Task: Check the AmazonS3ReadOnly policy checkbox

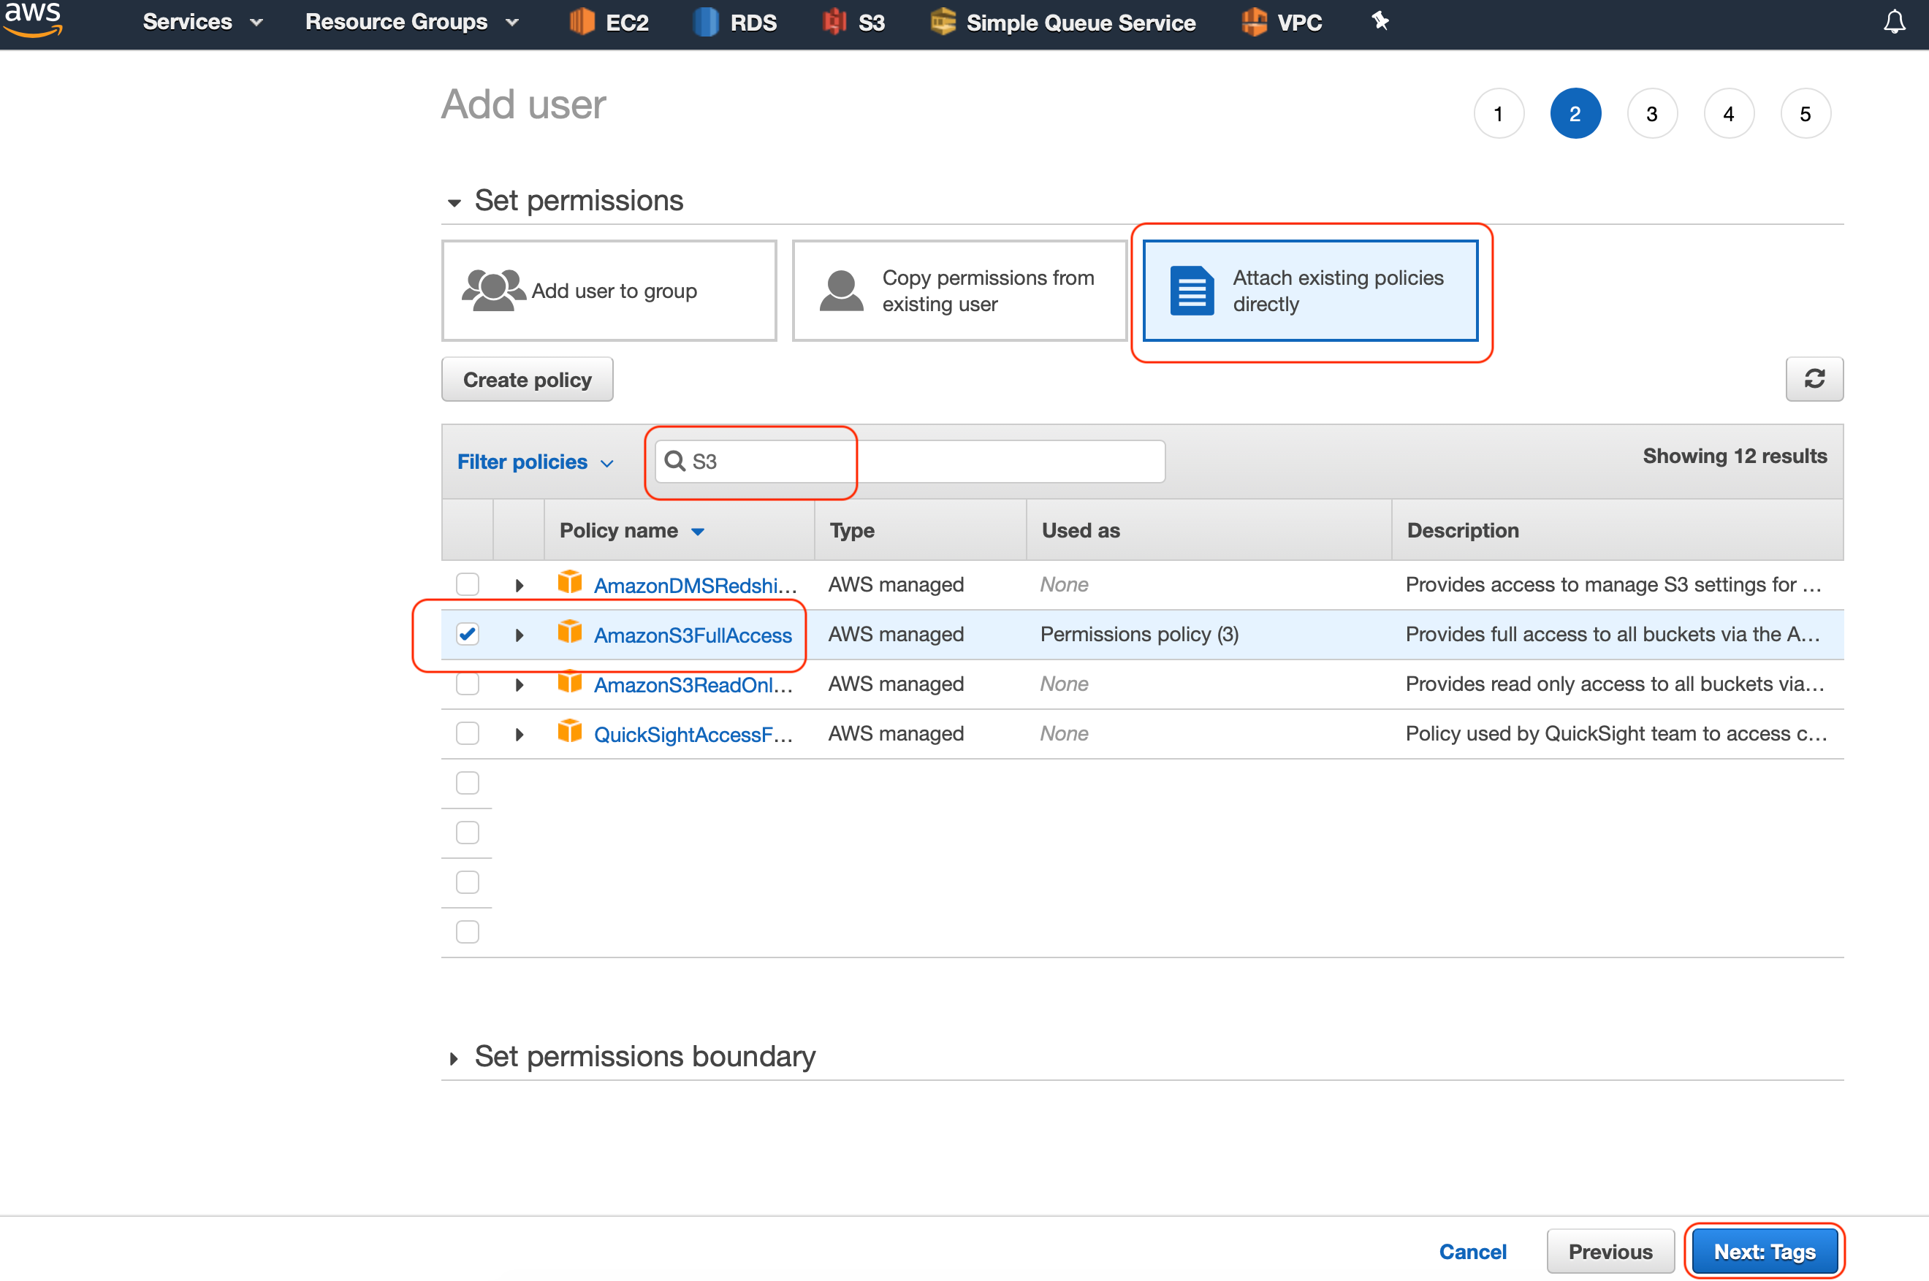Action: 467,684
